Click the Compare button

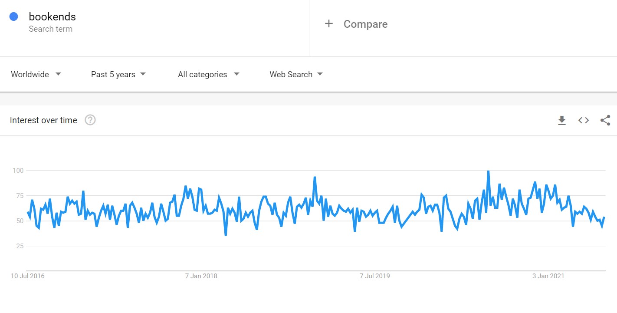pos(356,24)
